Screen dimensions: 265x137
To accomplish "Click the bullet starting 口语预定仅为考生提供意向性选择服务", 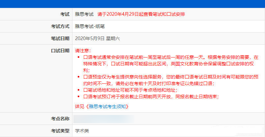I will click(171, 80).
